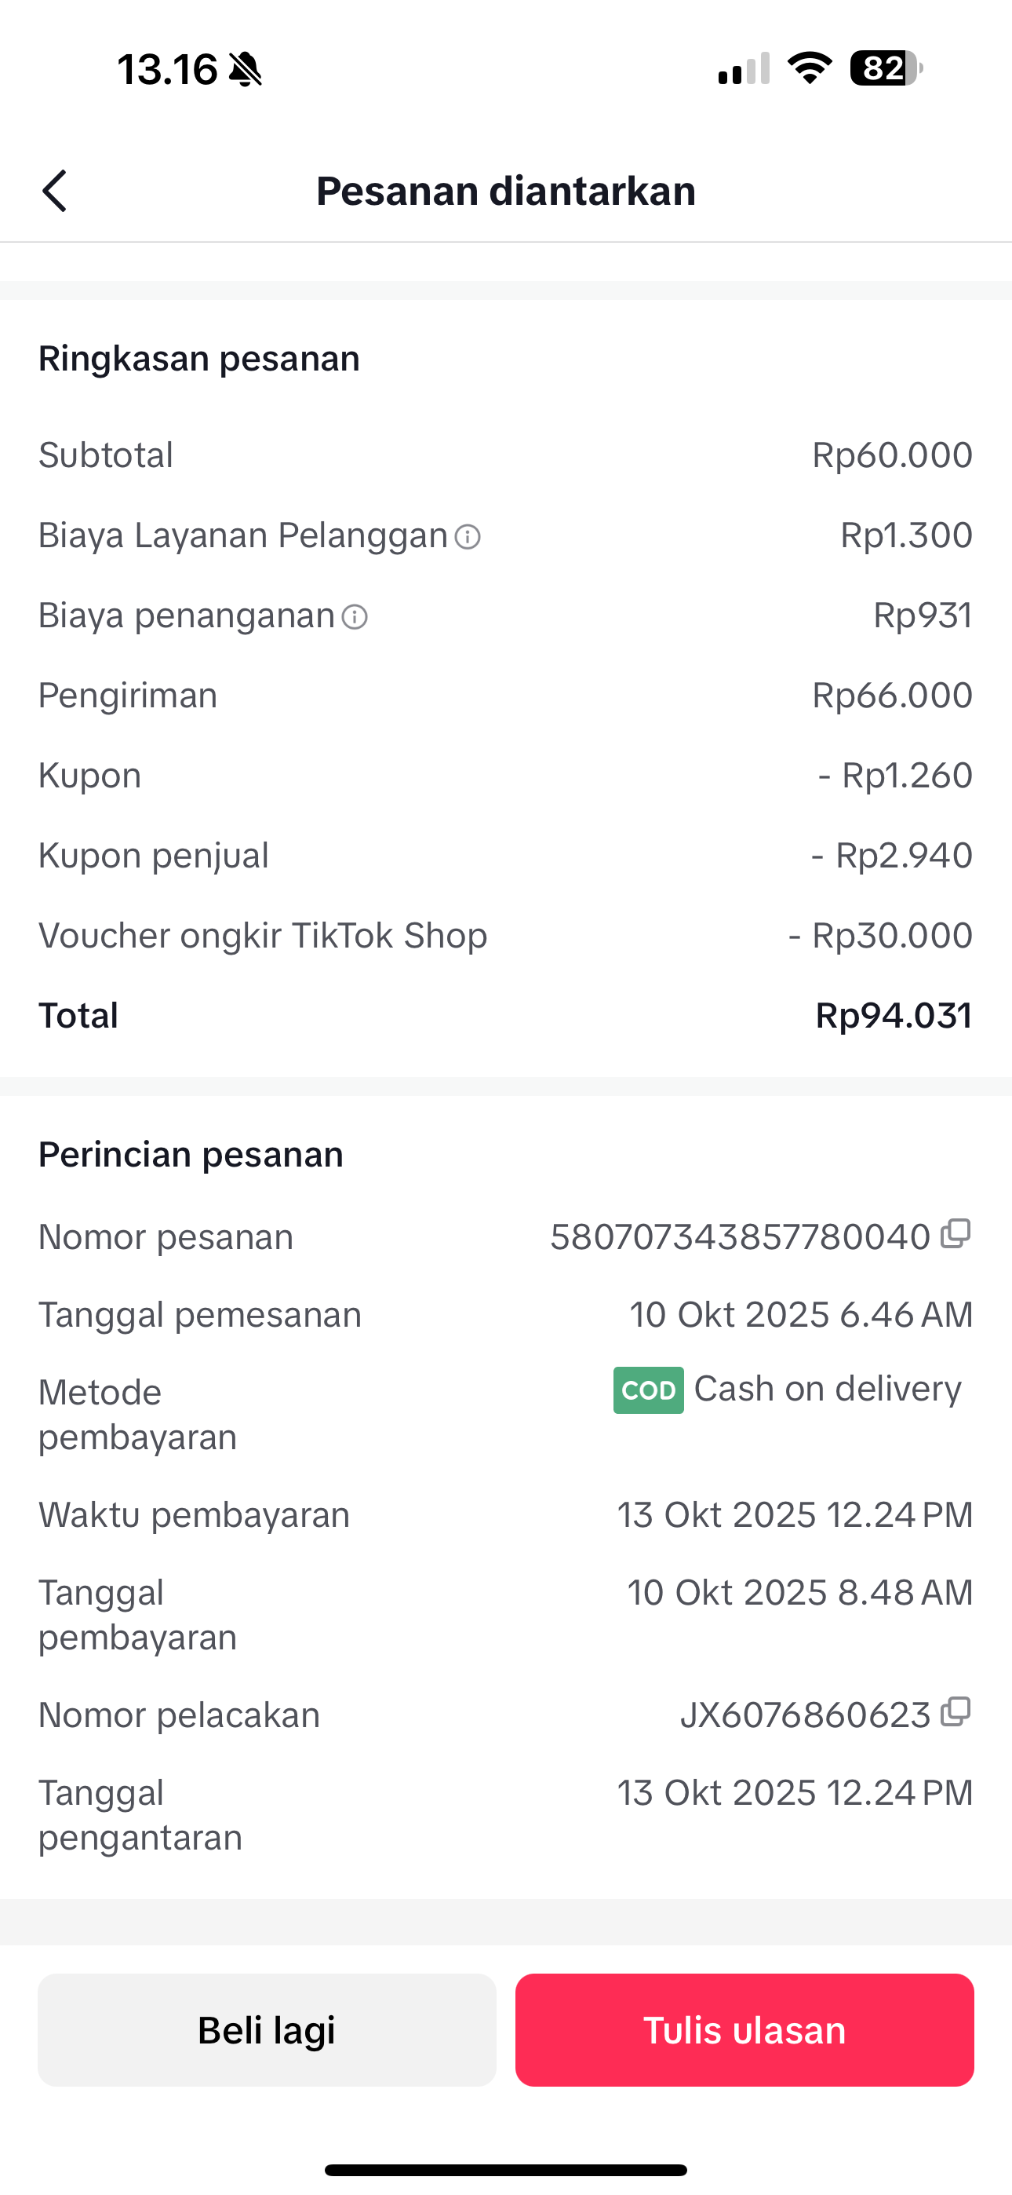Tap the cellular signal bars
1012x2195 pixels.
(744, 69)
